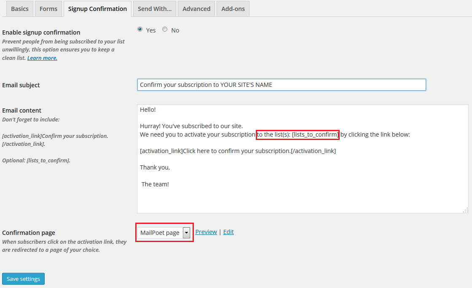The width and height of the screenshot is (472, 288).
Task: Click Edit next to Preview
Action: [228, 232]
